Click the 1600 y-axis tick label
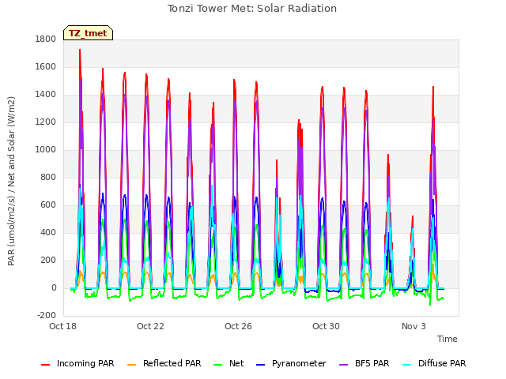Viewport: 506px width, 379px height. (46, 67)
